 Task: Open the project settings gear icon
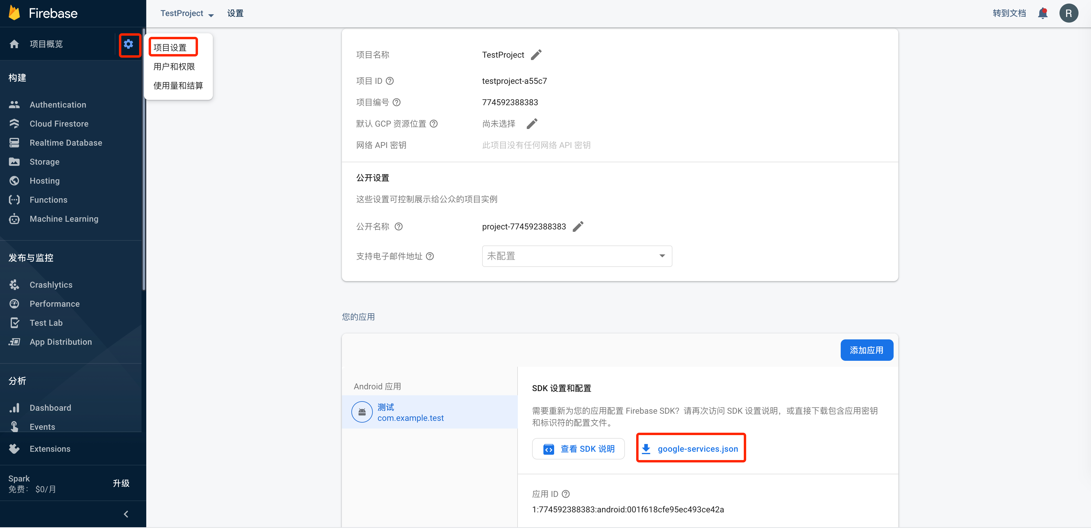tap(129, 44)
